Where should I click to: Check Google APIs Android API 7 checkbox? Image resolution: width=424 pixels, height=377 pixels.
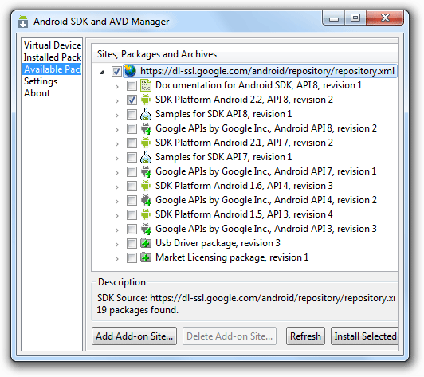(x=132, y=171)
